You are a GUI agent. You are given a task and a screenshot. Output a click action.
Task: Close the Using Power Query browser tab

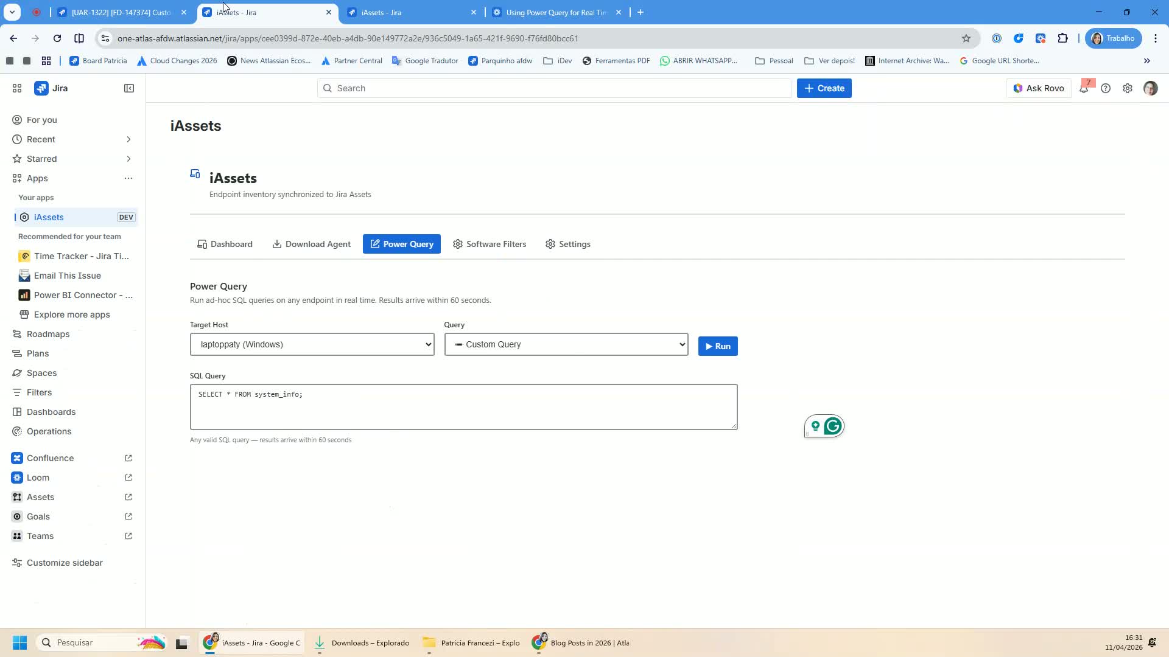pos(619,12)
